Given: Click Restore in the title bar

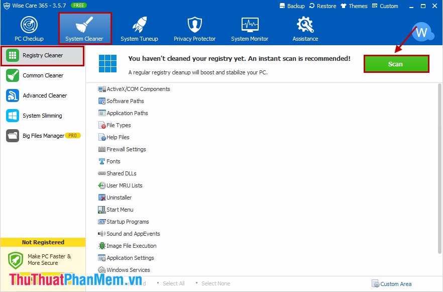Looking at the screenshot, I should (322, 6).
